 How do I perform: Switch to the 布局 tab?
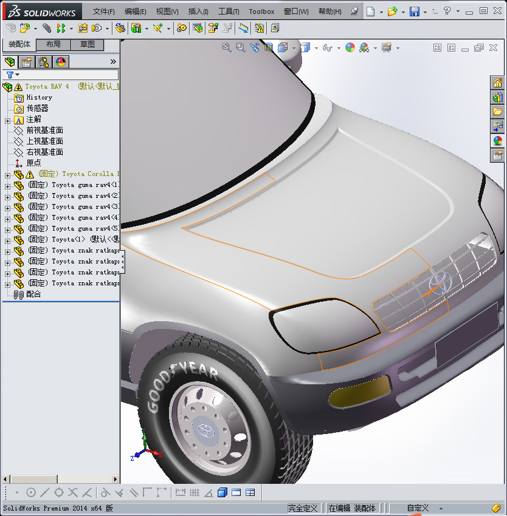[53, 44]
